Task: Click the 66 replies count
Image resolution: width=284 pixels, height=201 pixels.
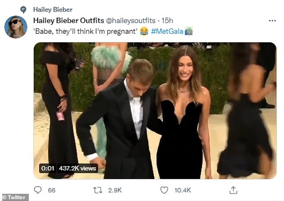Action: tap(52, 191)
